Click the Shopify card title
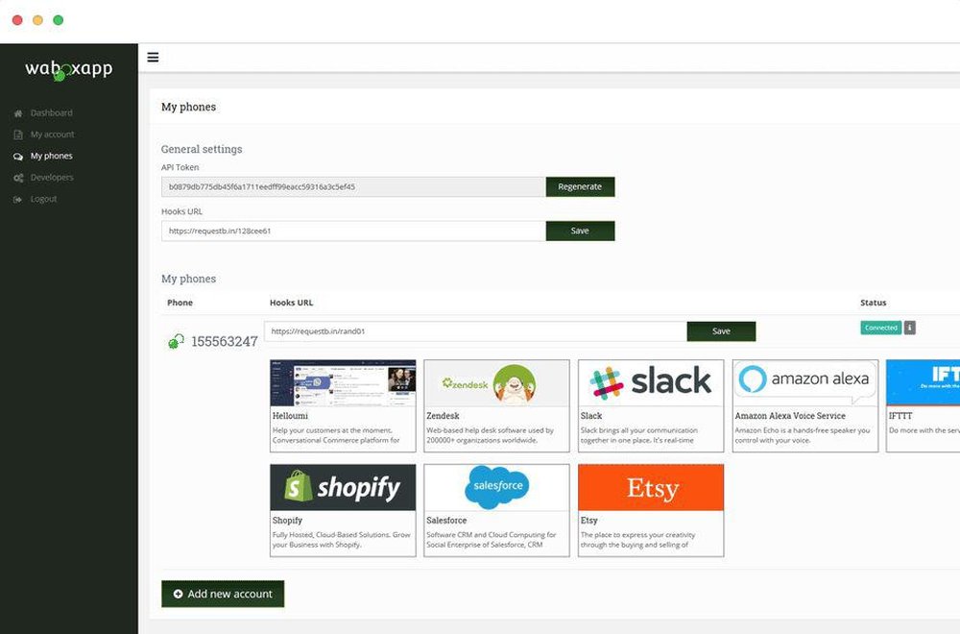960x634 pixels. (x=287, y=520)
